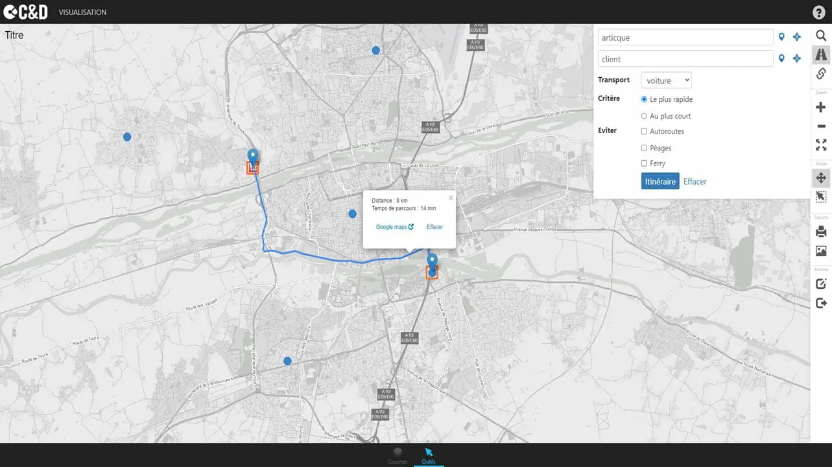
Task: Open the search tool magnifier icon
Action: (x=821, y=36)
